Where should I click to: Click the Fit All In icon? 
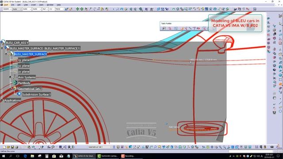208,147
